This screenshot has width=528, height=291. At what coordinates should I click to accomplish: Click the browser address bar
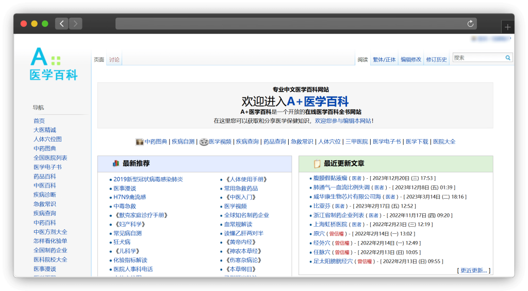(x=296, y=24)
